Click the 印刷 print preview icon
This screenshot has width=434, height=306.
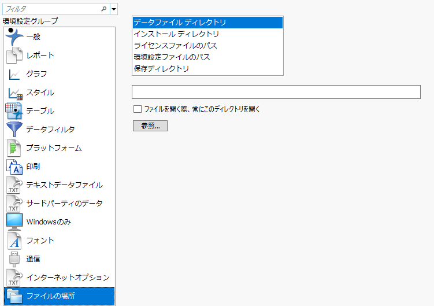click(x=14, y=167)
